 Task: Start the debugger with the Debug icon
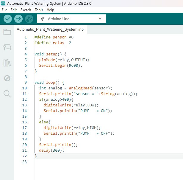29,19
